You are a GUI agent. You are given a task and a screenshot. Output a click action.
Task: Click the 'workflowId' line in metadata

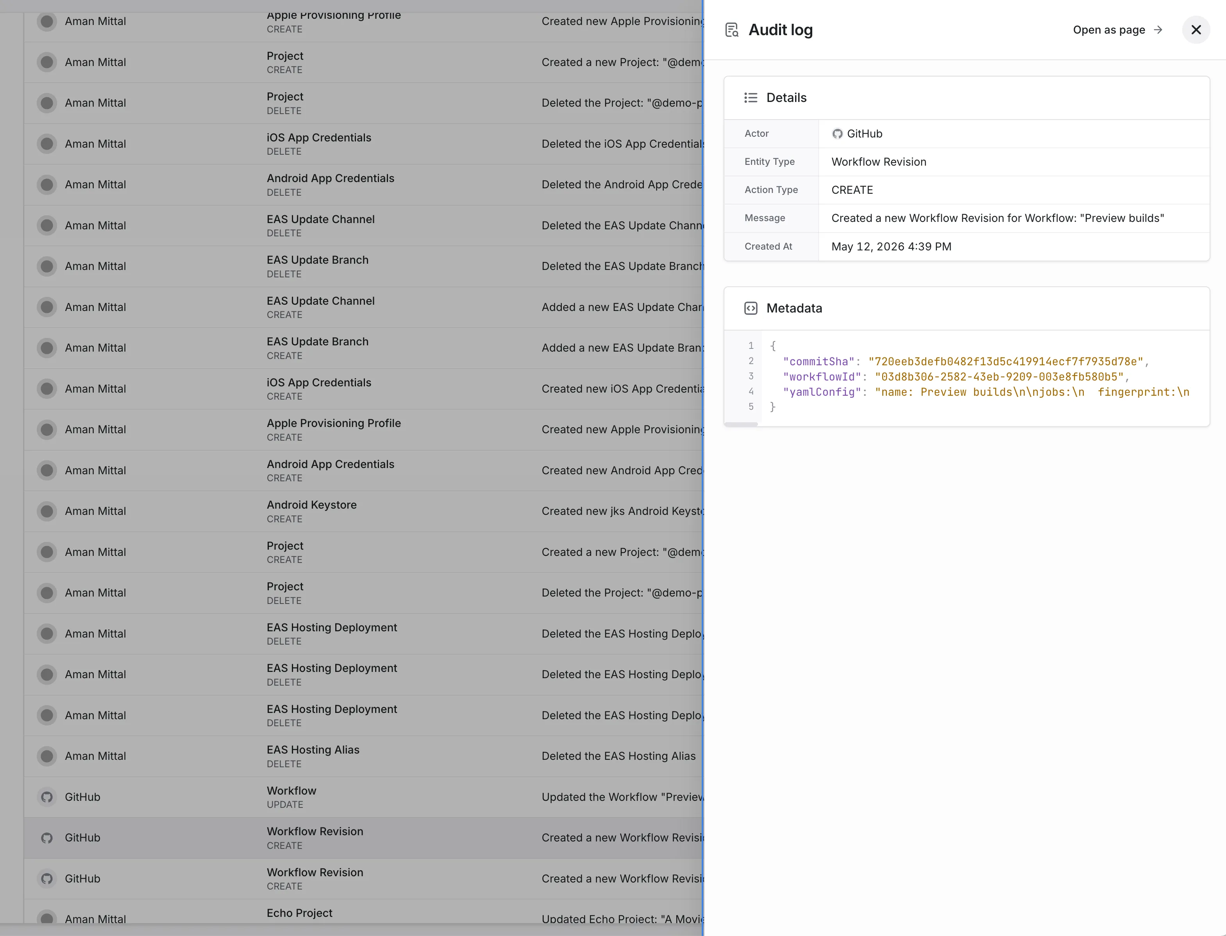click(x=956, y=377)
